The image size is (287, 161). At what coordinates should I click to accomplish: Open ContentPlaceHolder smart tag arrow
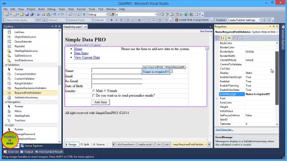[x=207, y=48]
